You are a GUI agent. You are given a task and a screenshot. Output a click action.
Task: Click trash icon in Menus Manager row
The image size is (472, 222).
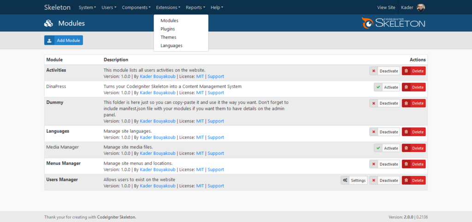point(406,164)
